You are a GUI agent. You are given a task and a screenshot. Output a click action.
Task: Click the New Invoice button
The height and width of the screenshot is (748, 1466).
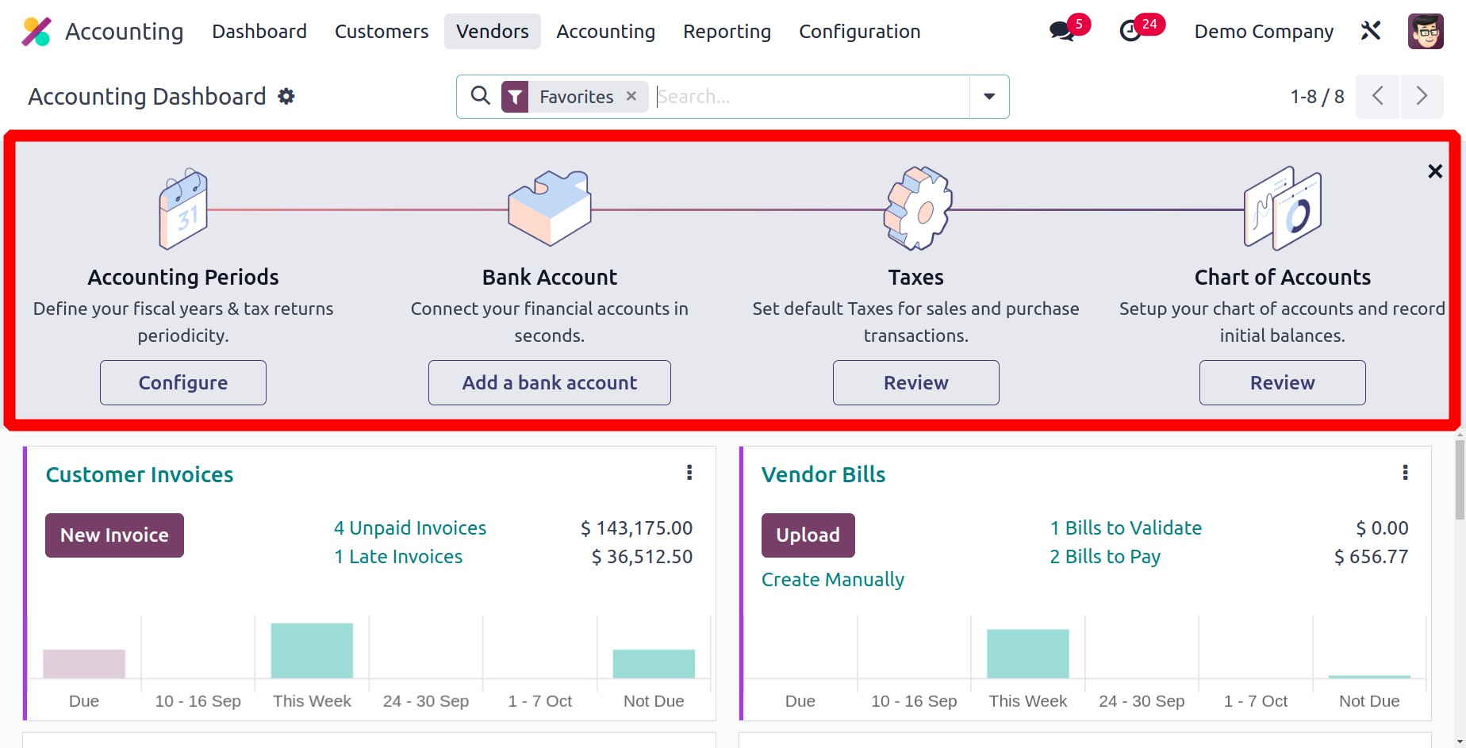click(114, 535)
